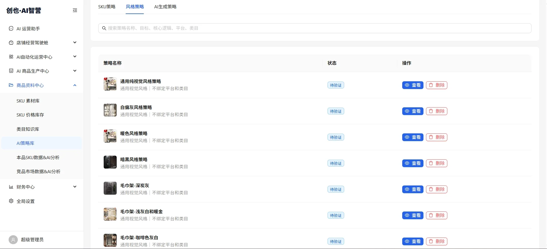The width and height of the screenshot is (547, 249).
Task: Expand AI自动化运营中心 chevron
Action: 75,56
